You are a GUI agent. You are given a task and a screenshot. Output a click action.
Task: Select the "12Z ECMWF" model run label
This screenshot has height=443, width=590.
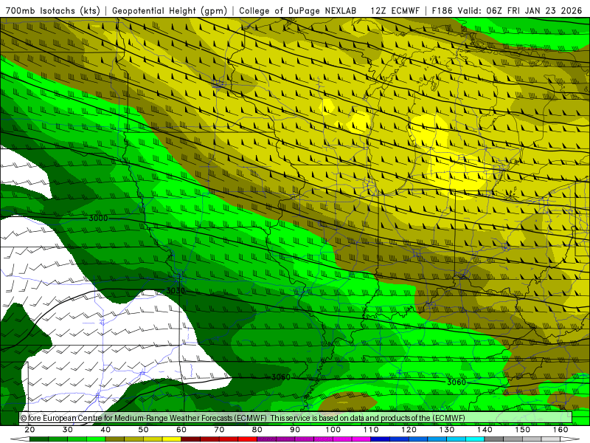coord(395,10)
